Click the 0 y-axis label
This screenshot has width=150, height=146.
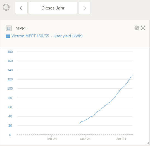click(10, 135)
